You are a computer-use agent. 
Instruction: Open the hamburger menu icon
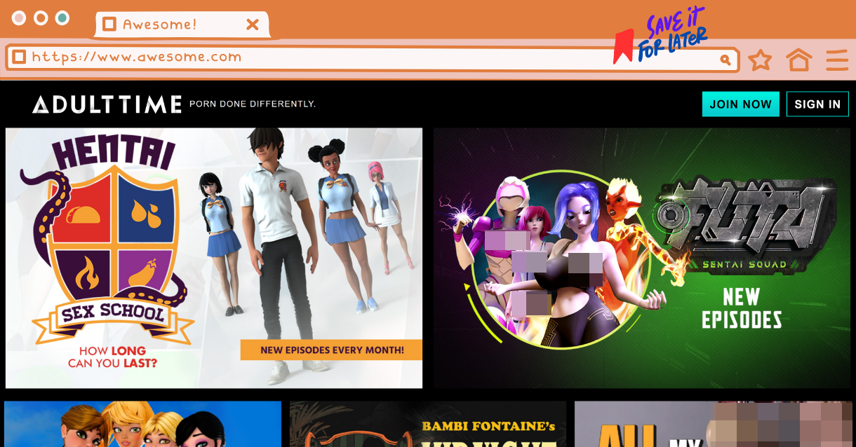837,60
